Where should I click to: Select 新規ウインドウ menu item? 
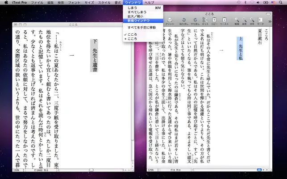tap(143, 20)
